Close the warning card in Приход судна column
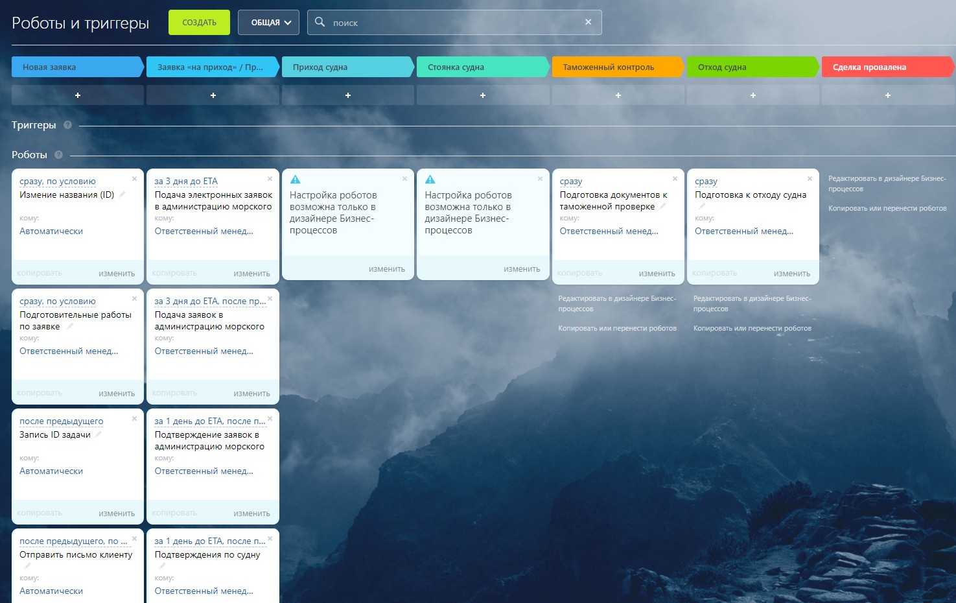 [404, 179]
